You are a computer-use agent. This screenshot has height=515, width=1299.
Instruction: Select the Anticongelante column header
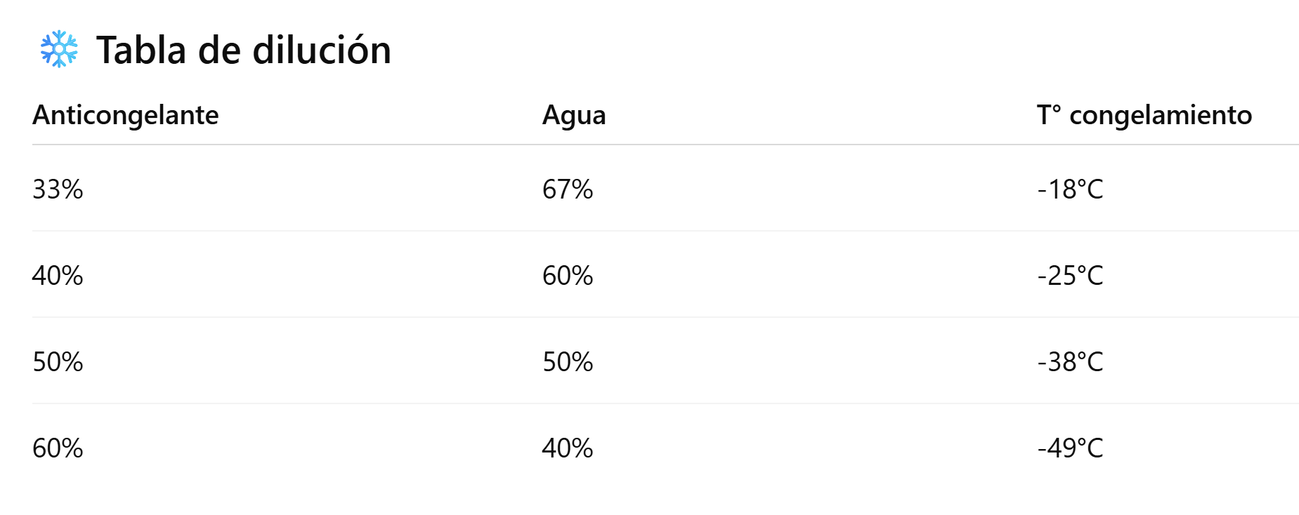click(x=126, y=115)
